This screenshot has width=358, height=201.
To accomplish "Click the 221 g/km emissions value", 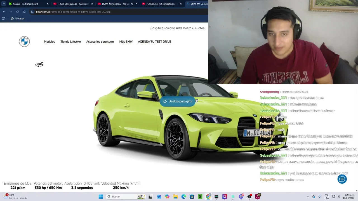I will pos(18,188).
